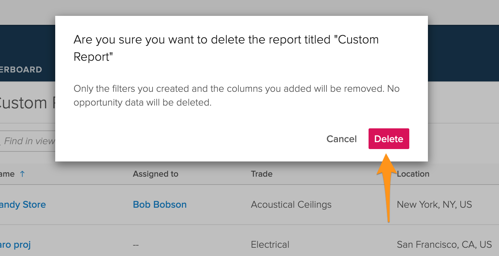Image resolution: width=499 pixels, height=256 pixels.
Task: Focus the Find in view search field
Action: [x=29, y=141]
